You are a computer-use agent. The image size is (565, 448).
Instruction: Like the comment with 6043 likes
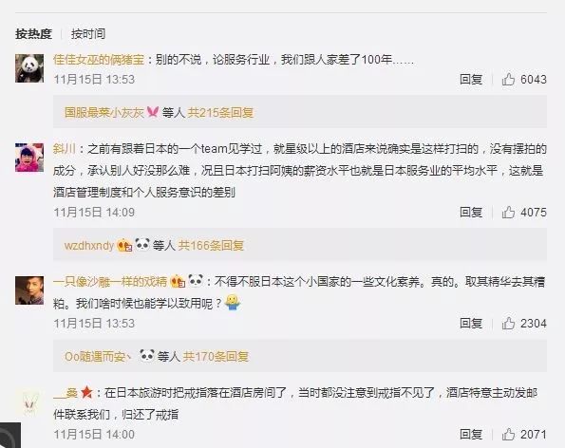[508, 79]
